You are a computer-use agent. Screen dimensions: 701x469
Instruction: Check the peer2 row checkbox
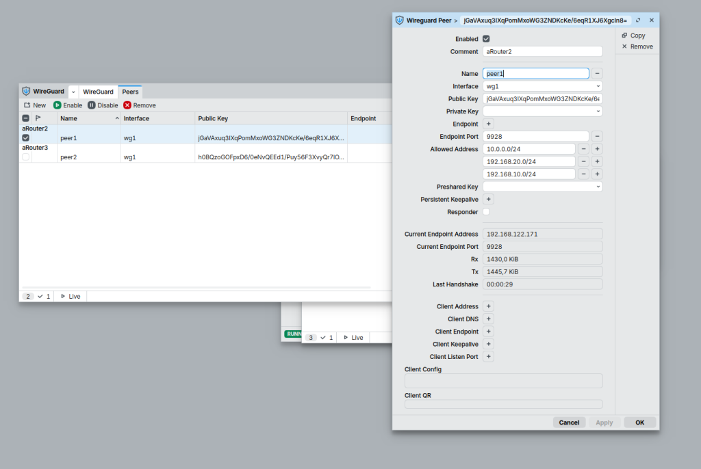(x=26, y=157)
